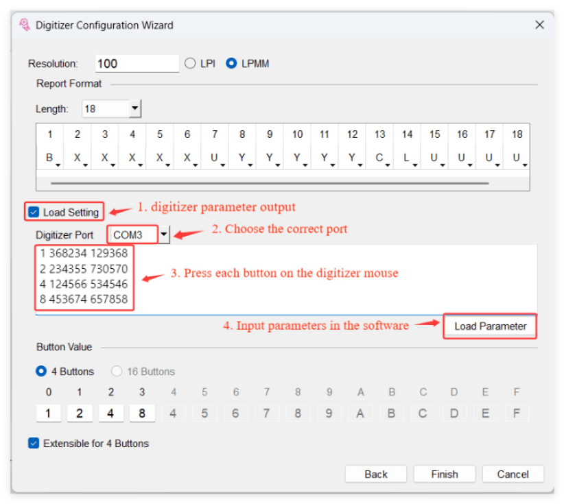The height and width of the screenshot is (504, 564).
Task: Click the Digitizer Configuration Wizard title icon
Action: [25, 25]
